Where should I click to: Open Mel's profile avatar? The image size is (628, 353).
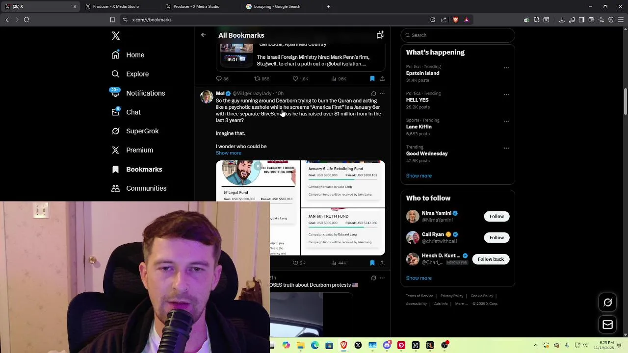[x=207, y=97]
